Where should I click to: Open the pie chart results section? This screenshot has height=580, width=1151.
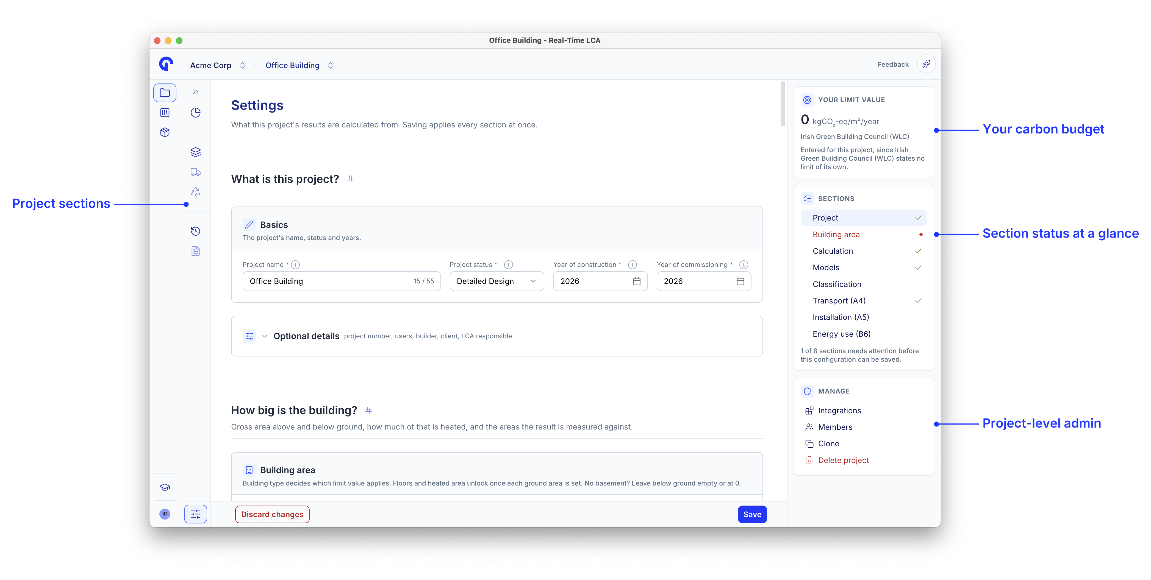pos(195,113)
